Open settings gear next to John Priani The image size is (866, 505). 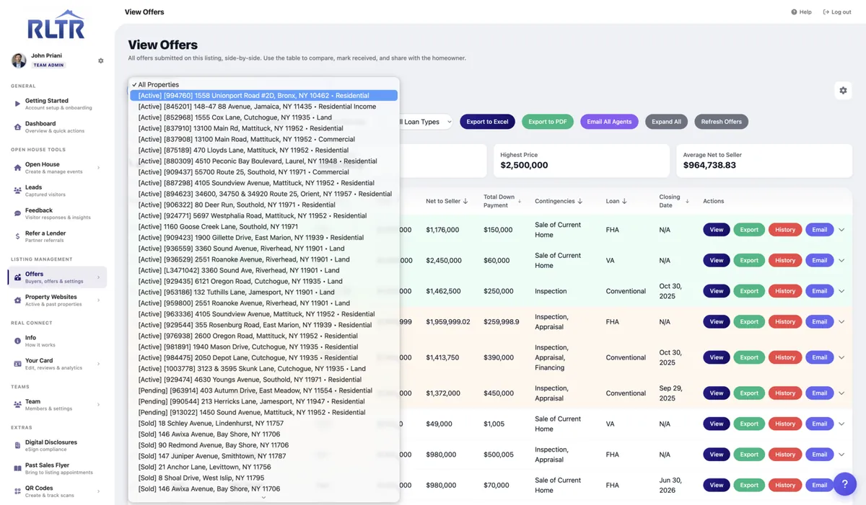point(101,61)
